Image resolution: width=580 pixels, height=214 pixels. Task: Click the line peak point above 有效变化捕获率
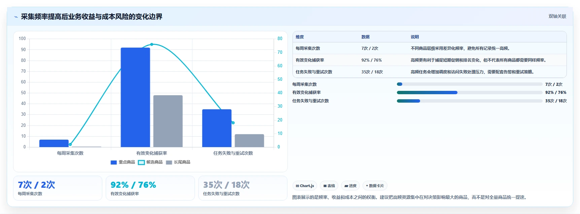pyautogui.click(x=151, y=44)
